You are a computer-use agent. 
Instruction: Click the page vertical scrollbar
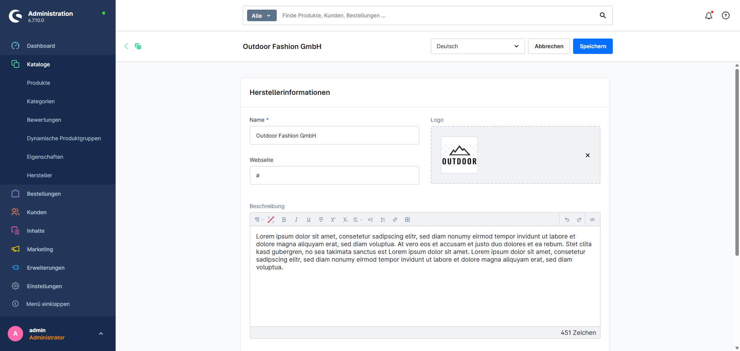coord(737,162)
